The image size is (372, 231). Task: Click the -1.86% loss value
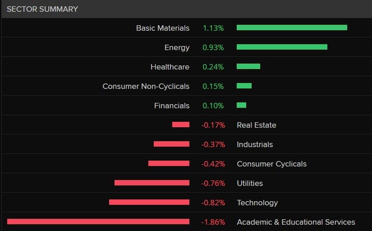213,222
